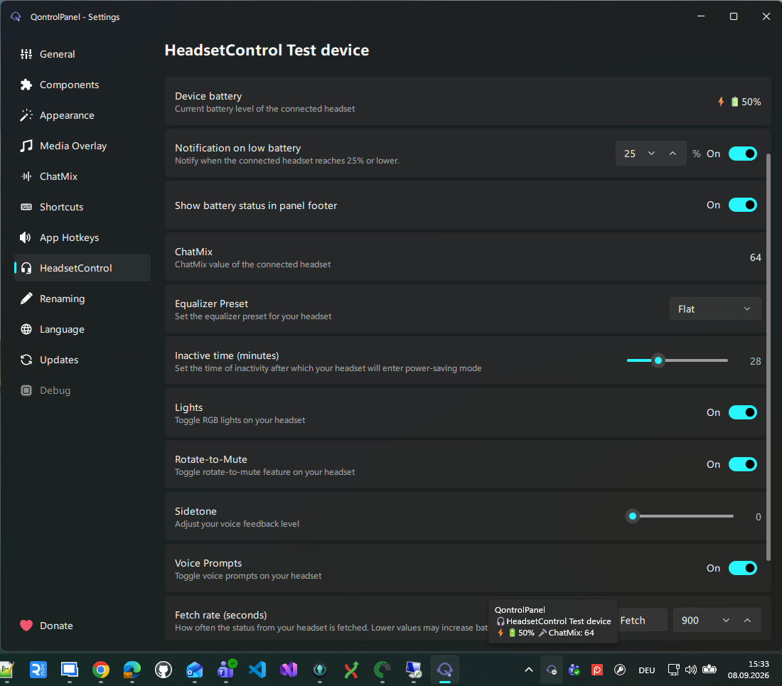782x686 pixels.
Task: Click the Sidetone value 0
Action: click(758, 517)
